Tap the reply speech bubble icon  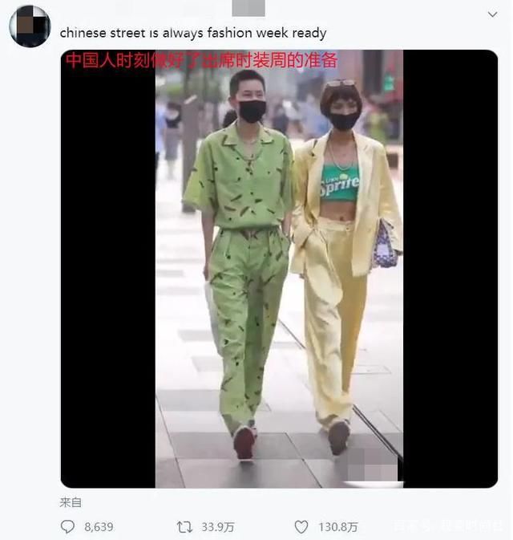[67, 527]
